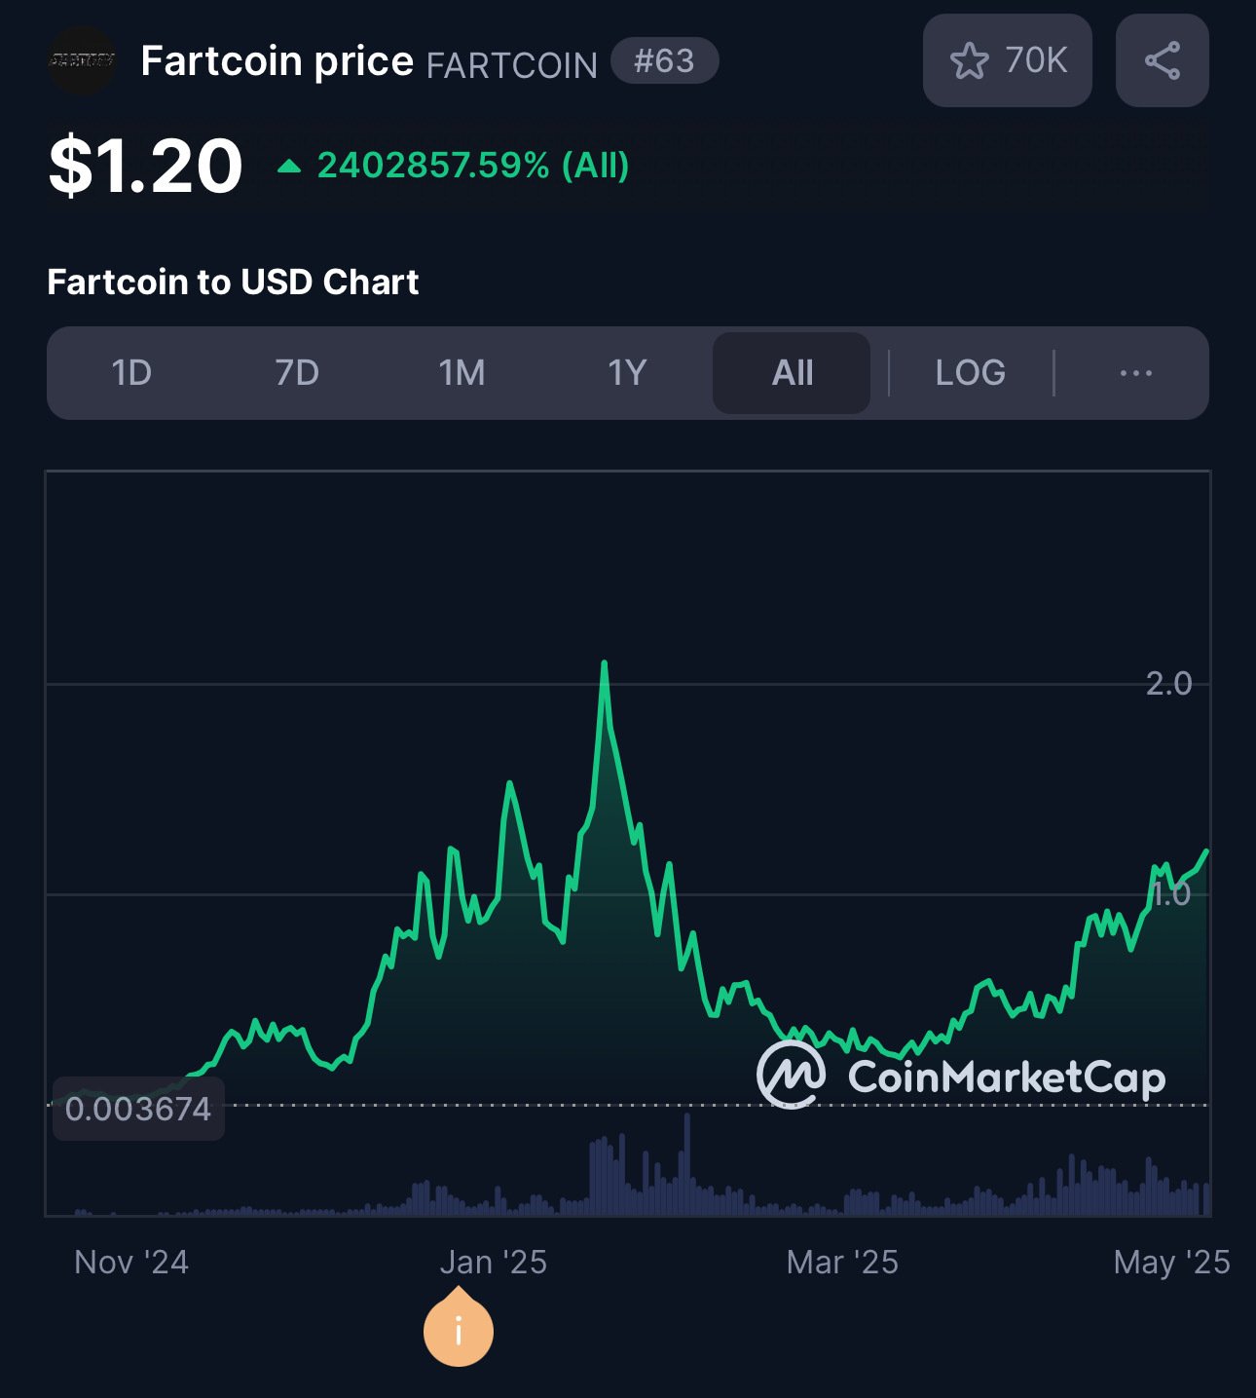The width and height of the screenshot is (1256, 1398).
Task: Tap the Fartcoin logo avatar
Action: [83, 60]
